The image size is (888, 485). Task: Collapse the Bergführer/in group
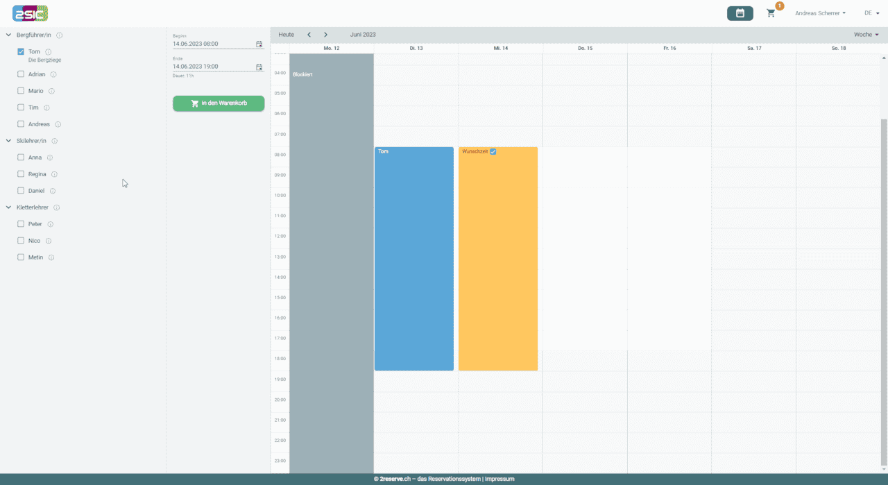(x=9, y=35)
